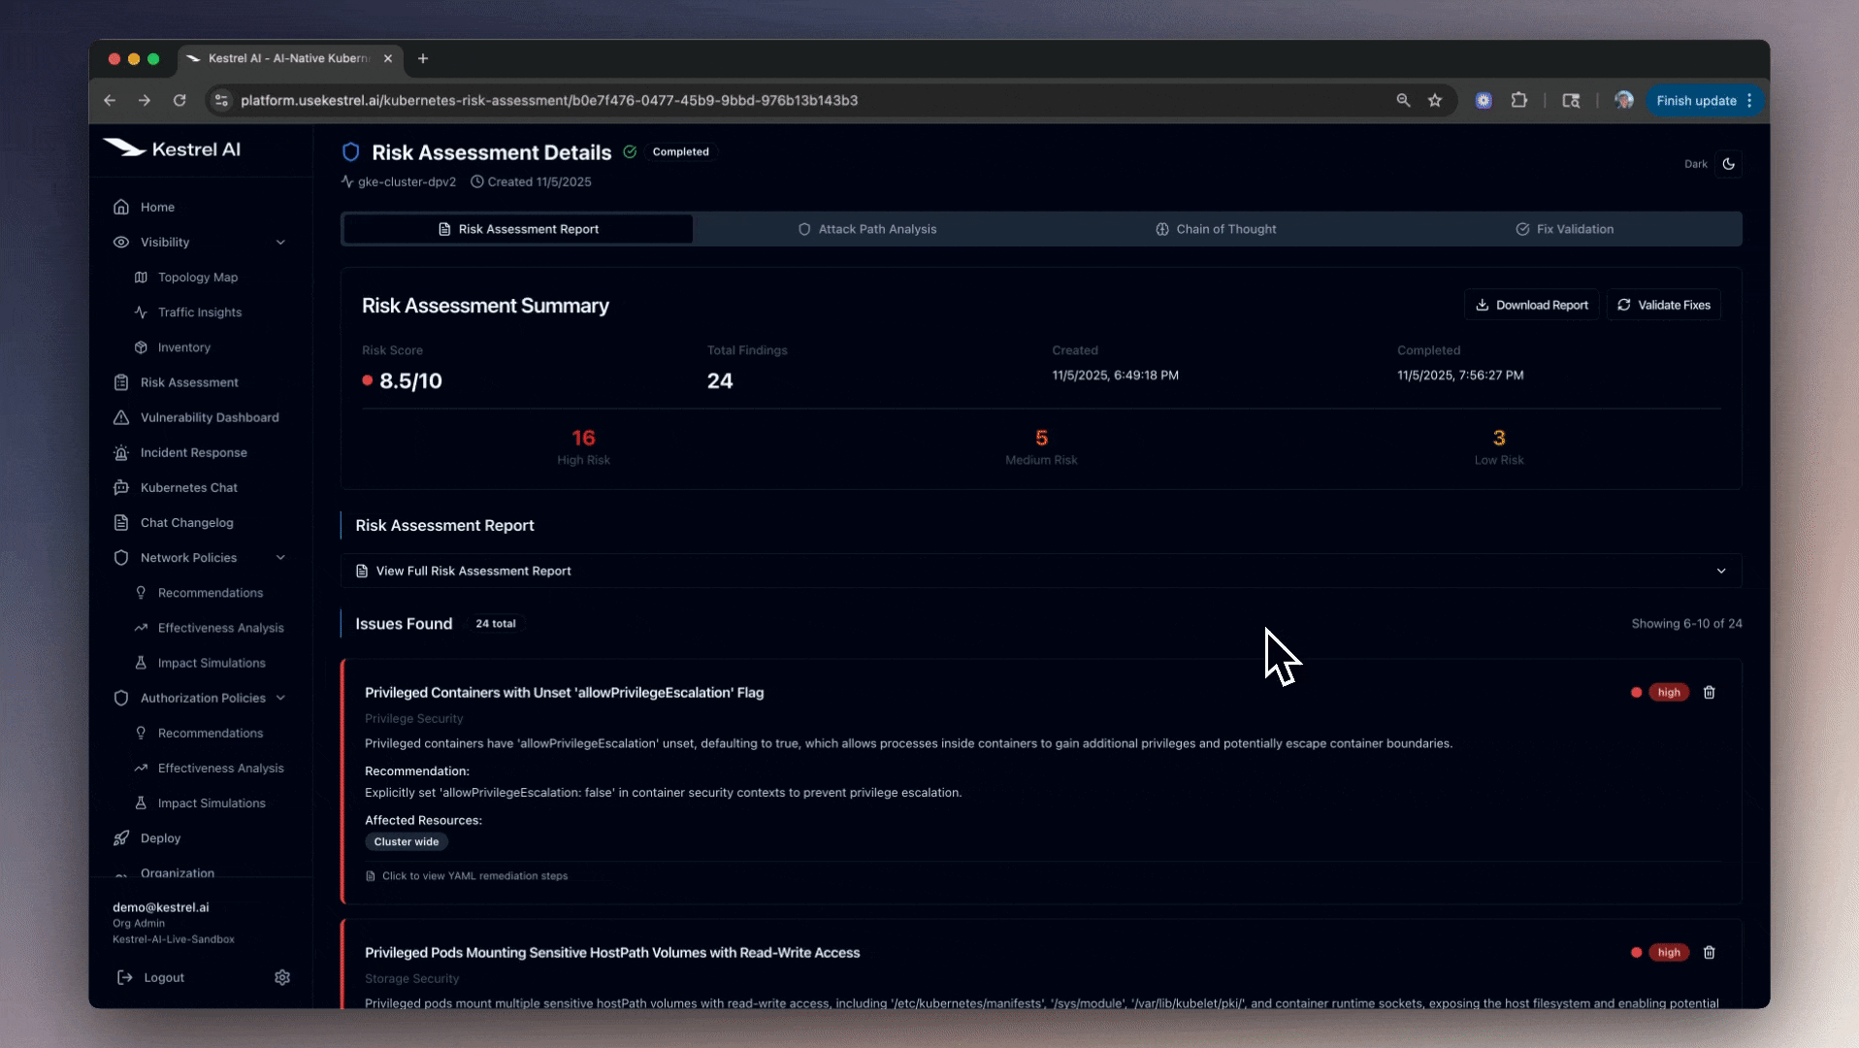
Task: Click the Validate Fixes button
Action: (1663, 306)
